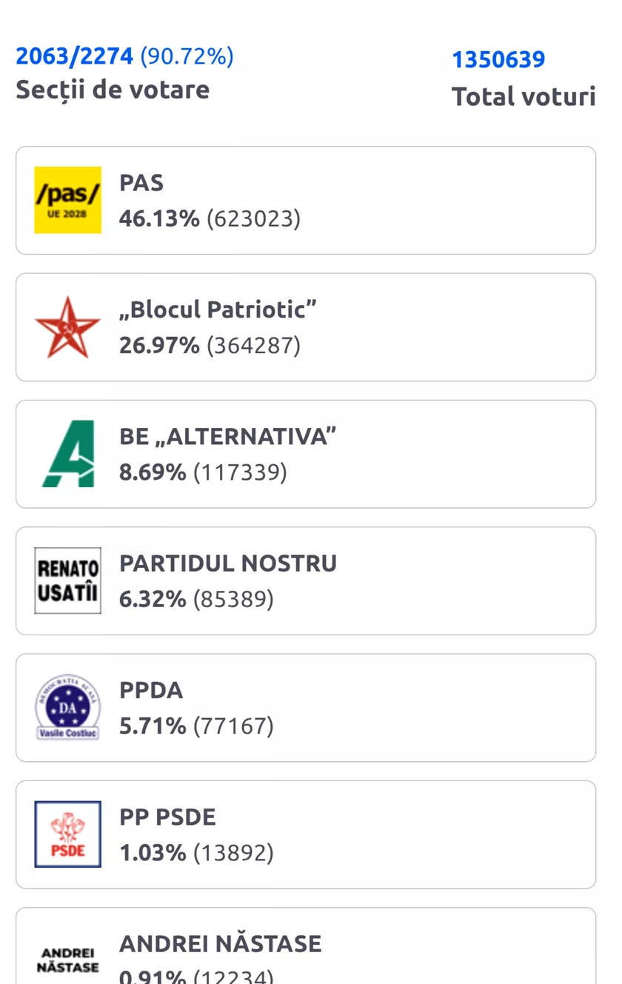Select the PP PSDE name text
Screen dimensions: 622x984
pyautogui.click(x=168, y=817)
